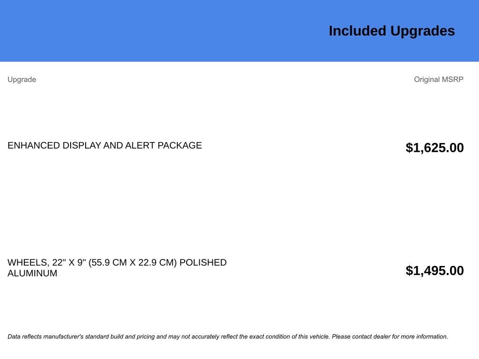The width and height of the screenshot is (479, 359).
Task: Click the empty left side of blue banner
Action: tap(153, 30)
